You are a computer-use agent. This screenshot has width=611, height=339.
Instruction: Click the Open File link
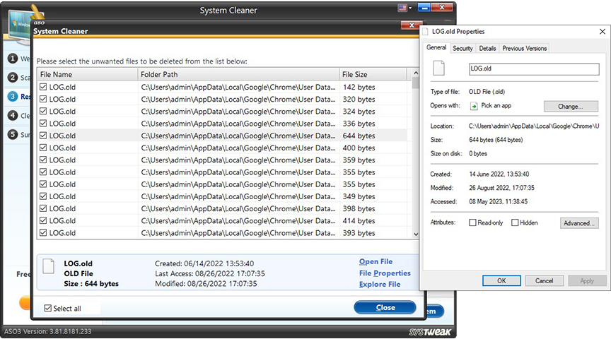[376, 261]
